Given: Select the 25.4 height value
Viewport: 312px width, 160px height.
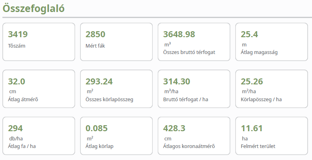Looking at the screenshot, I should [249, 34].
